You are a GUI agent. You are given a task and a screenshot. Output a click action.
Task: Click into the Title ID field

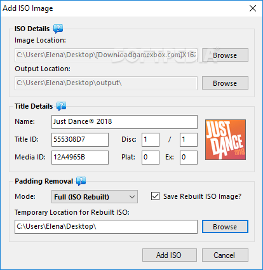coord(80,140)
